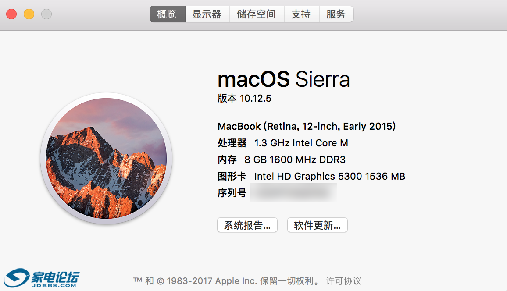Click the macOS Sierra mountain logo
Screen dimensions: 507x291
[x=106, y=159]
